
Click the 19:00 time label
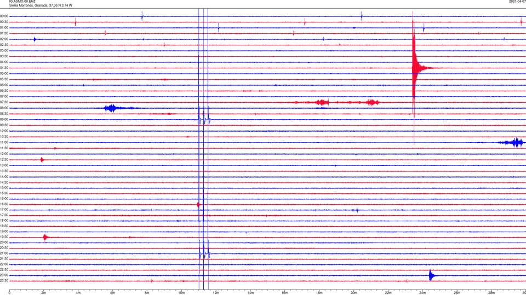coord(4,232)
